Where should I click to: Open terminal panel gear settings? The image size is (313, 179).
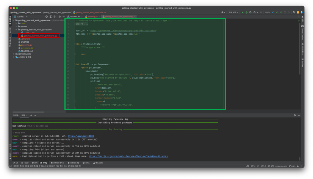click(295, 115)
